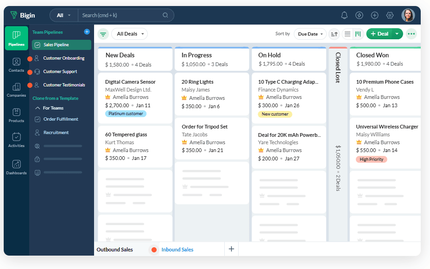Open the Products module

coord(17,115)
